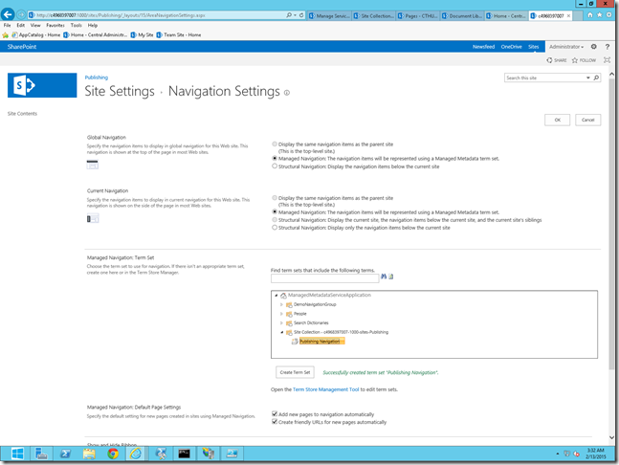Click the Share icon button
Image resolution: width=619 pixels, height=465 pixels.
pyautogui.click(x=556, y=60)
